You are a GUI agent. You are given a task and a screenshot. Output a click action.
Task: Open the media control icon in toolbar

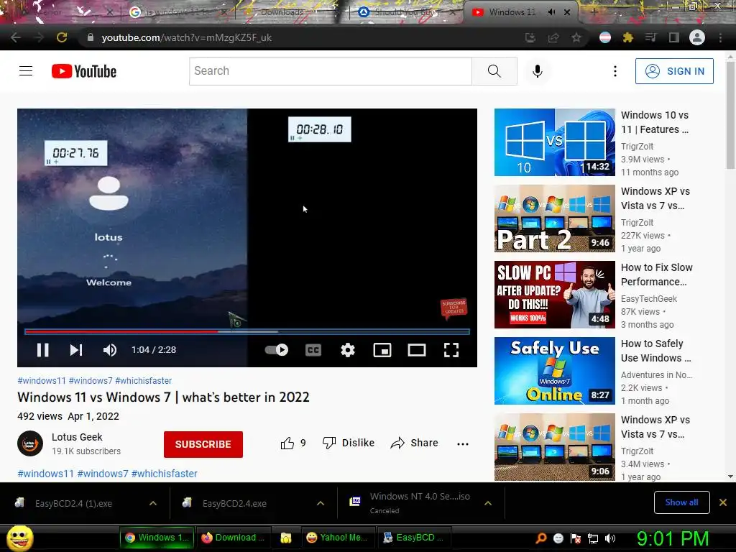pos(650,37)
